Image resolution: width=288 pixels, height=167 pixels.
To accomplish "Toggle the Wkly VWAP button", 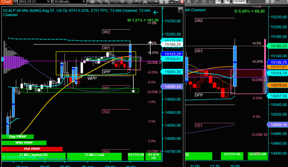I will pyautogui.click(x=24, y=143).
